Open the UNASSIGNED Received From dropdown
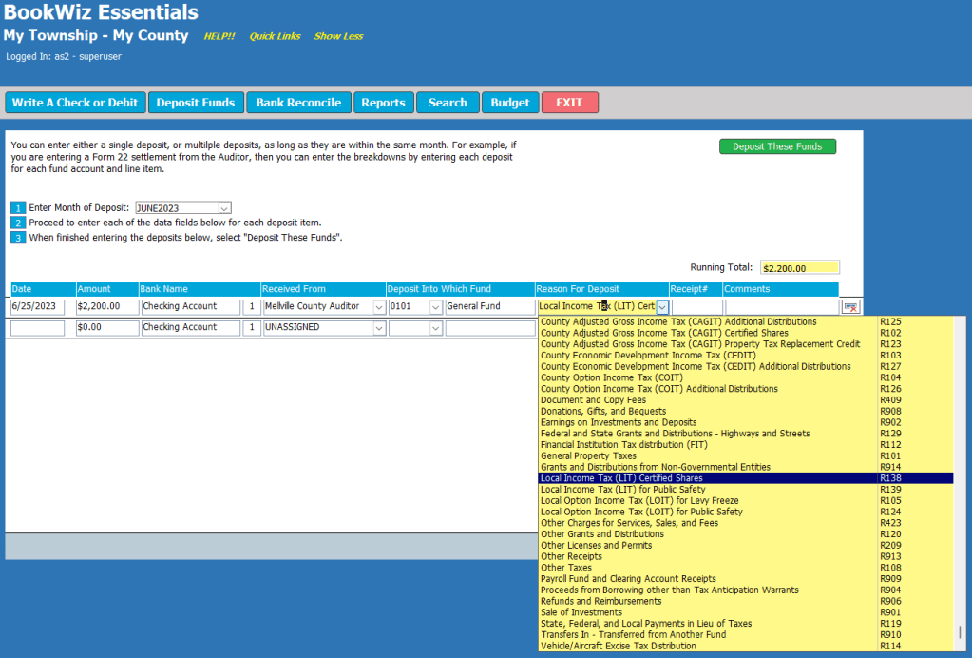Image resolution: width=972 pixels, height=658 pixels. tap(378, 327)
